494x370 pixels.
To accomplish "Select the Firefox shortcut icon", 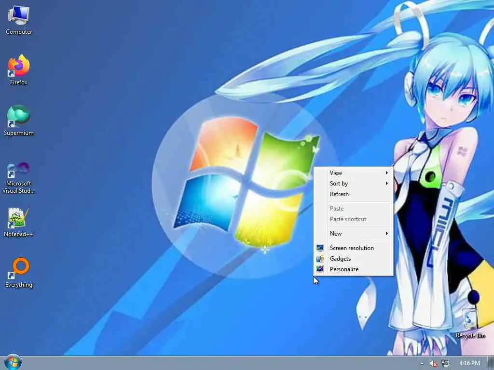I will click(x=19, y=69).
